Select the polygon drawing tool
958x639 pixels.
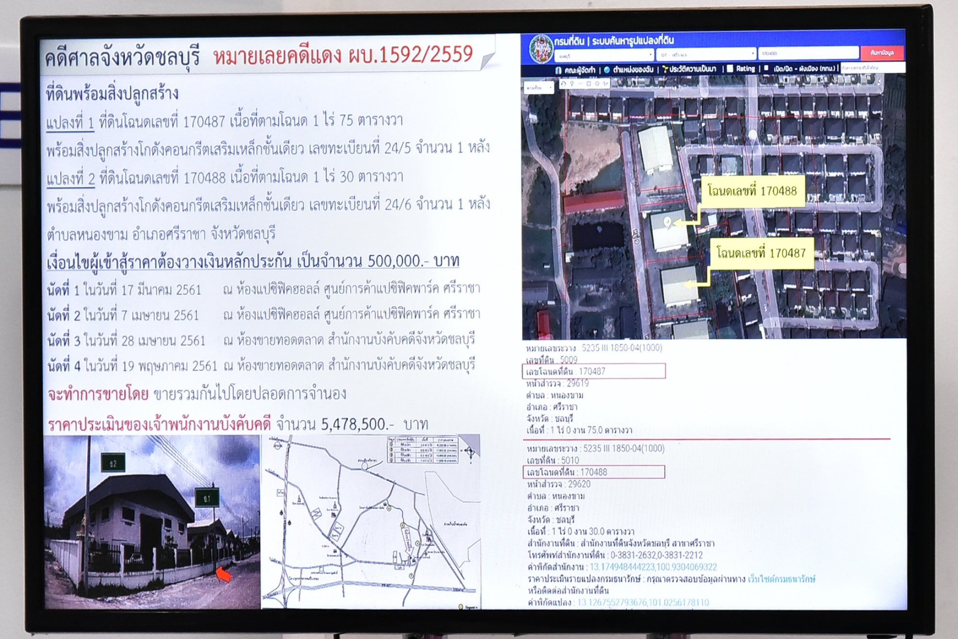606,83
